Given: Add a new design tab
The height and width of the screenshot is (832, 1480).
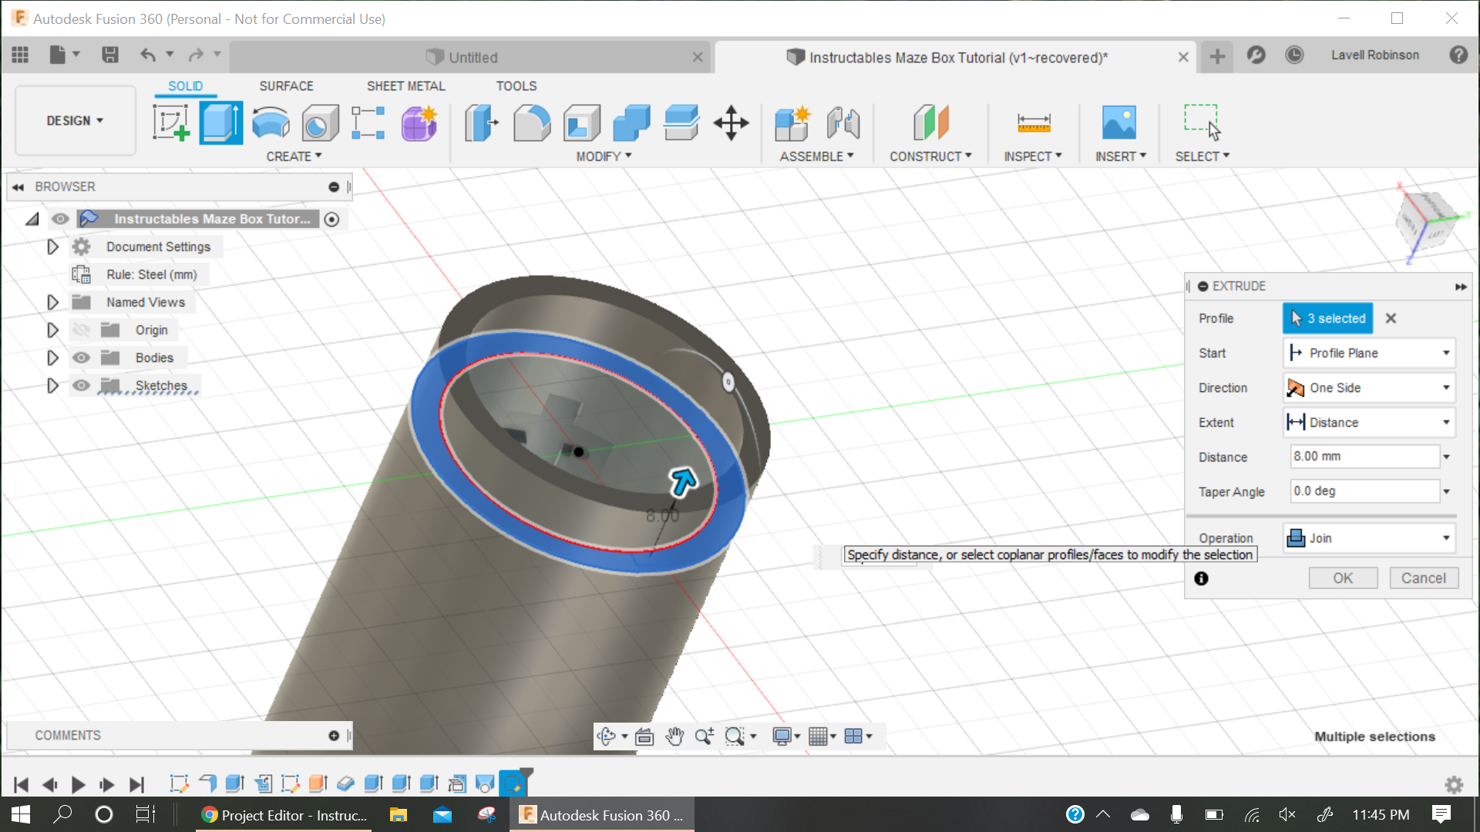Looking at the screenshot, I should pyautogui.click(x=1217, y=56).
